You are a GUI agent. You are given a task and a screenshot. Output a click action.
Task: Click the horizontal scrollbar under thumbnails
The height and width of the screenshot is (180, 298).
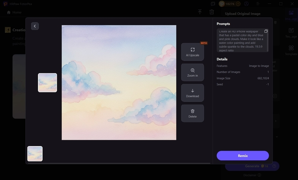pyautogui.click(x=119, y=163)
